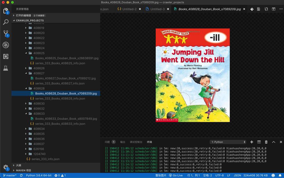
Task: Open errors and warnings count in status bar
Action: (60, 175)
